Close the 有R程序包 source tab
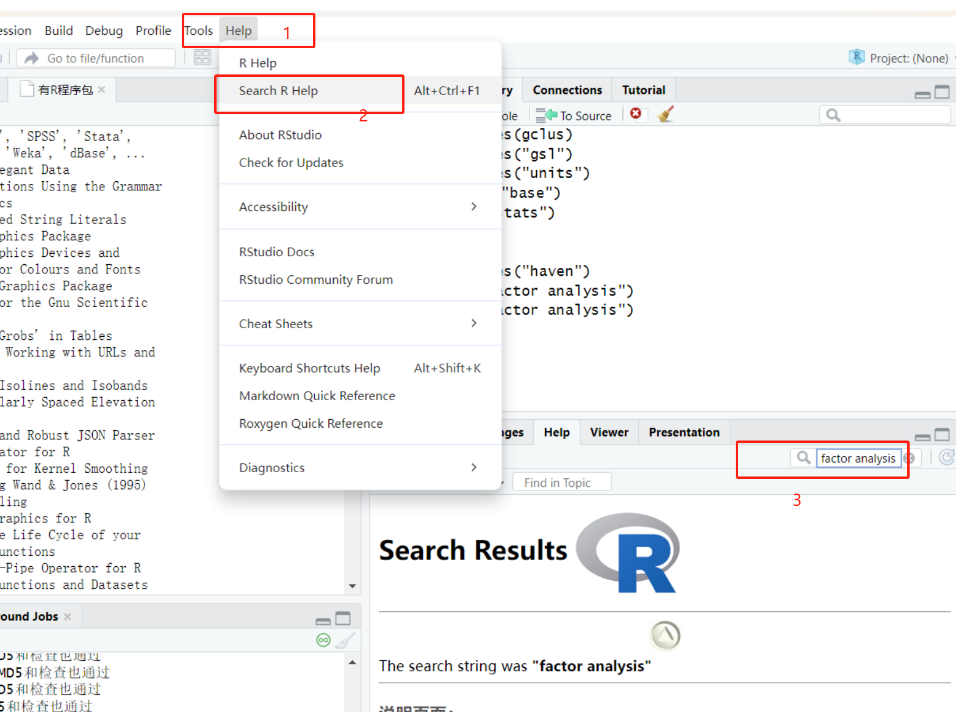Image resolution: width=956 pixels, height=712 pixels. click(102, 89)
